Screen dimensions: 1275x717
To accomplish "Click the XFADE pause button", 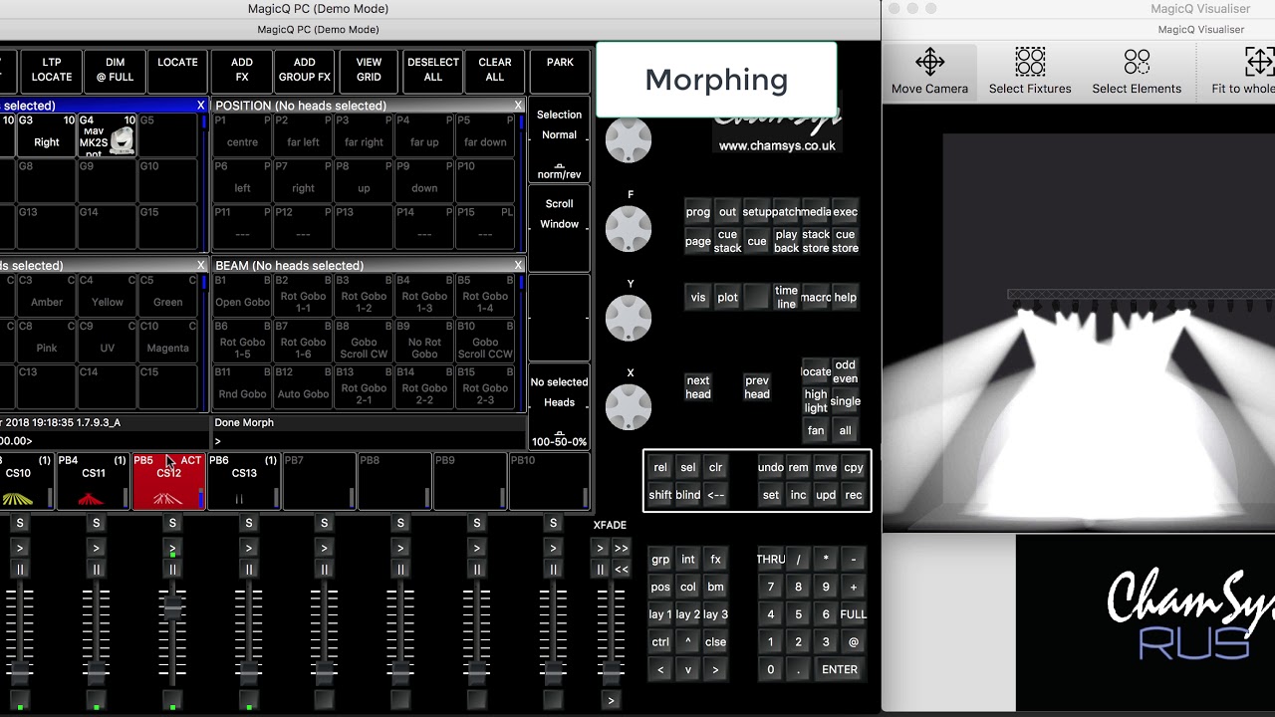I will click(x=600, y=570).
